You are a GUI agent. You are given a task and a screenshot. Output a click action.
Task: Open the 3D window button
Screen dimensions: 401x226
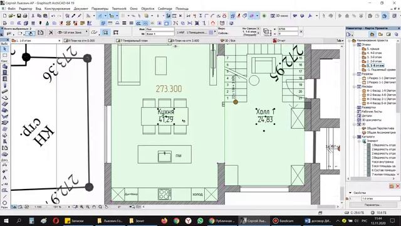pyautogui.click(x=279, y=16)
